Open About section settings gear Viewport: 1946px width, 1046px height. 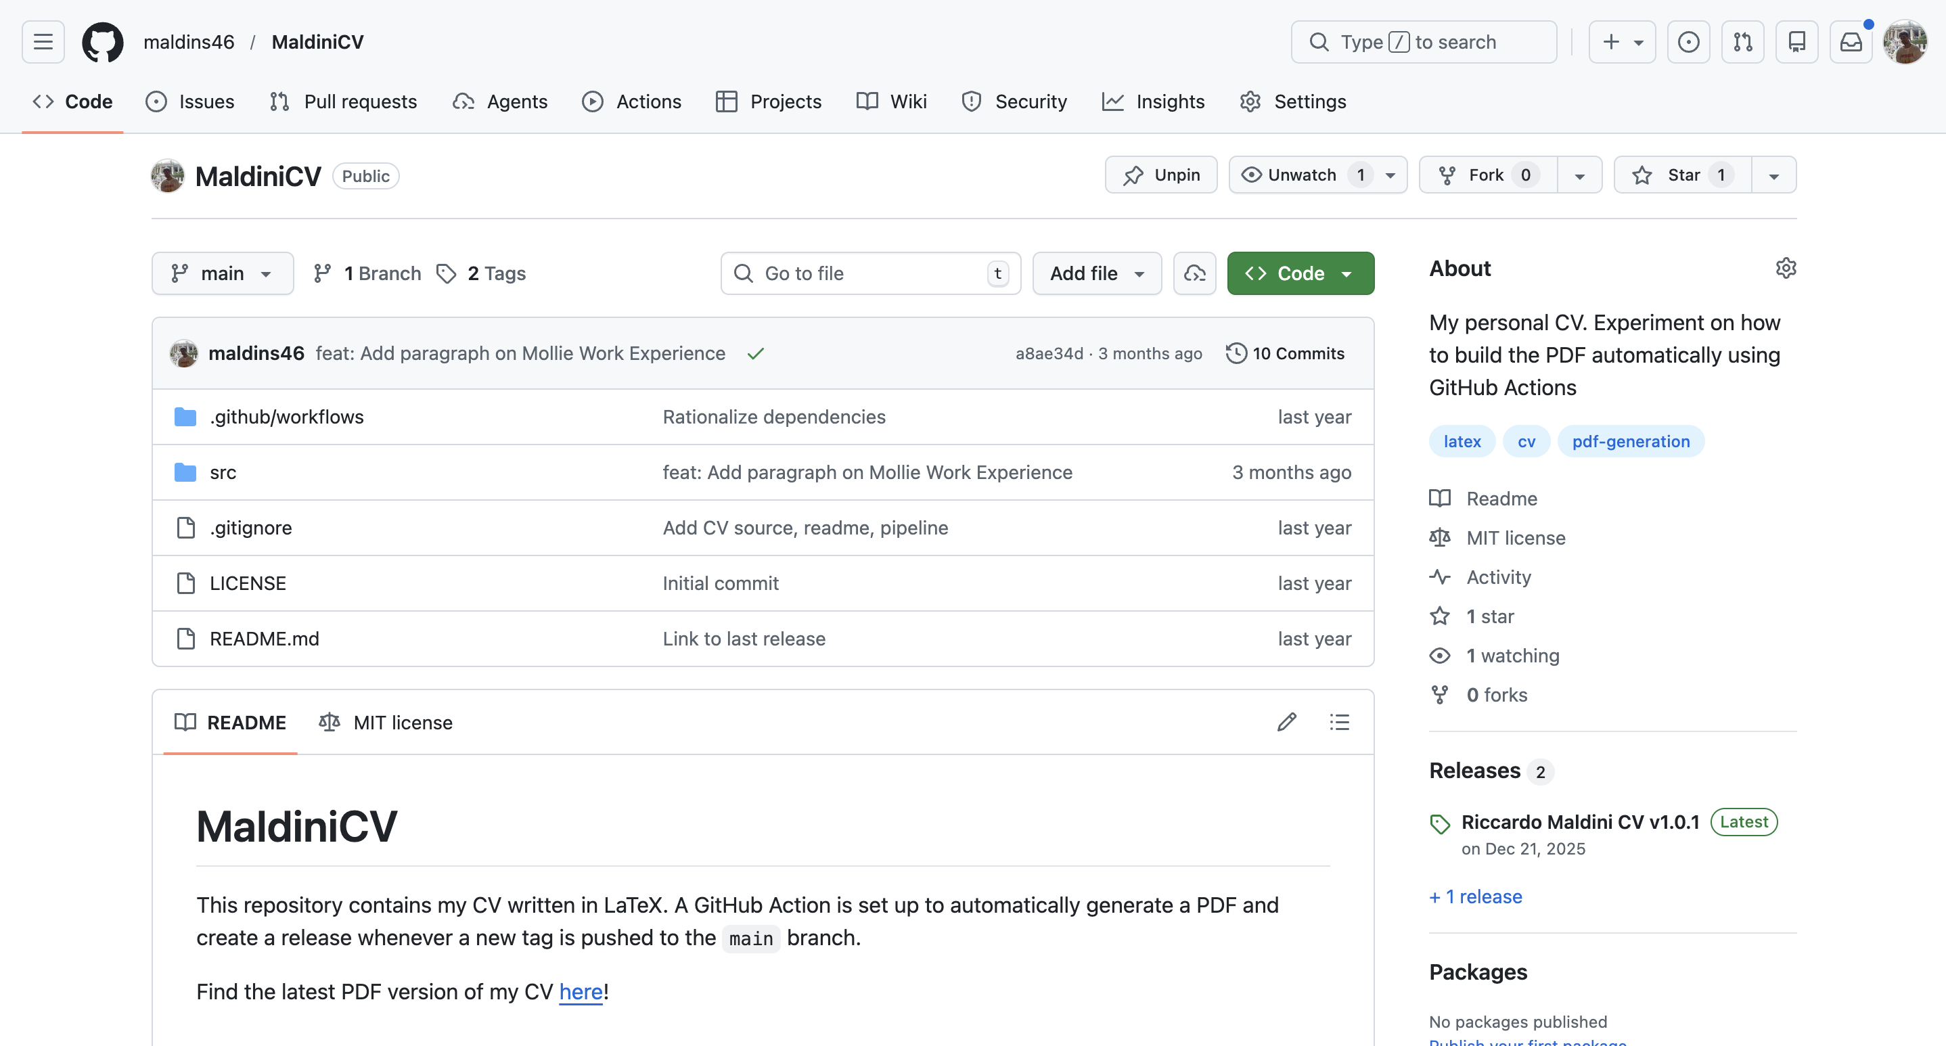coord(1786,268)
